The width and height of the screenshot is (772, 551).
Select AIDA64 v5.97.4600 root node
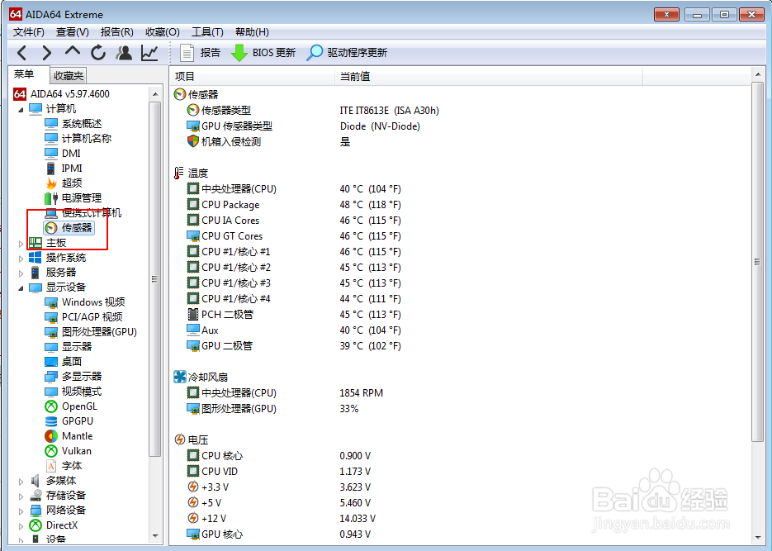[x=62, y=93]
